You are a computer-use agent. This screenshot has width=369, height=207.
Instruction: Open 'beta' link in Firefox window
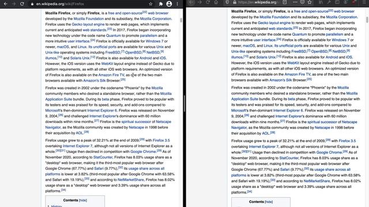tap(291, 99)
